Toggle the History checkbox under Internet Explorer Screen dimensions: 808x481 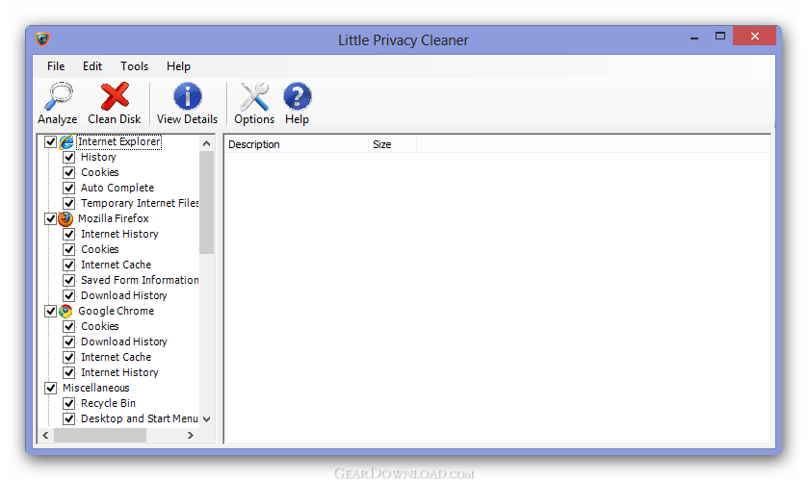[69, 157]
